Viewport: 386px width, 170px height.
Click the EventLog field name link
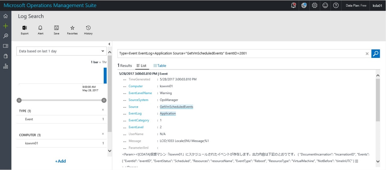135,114
